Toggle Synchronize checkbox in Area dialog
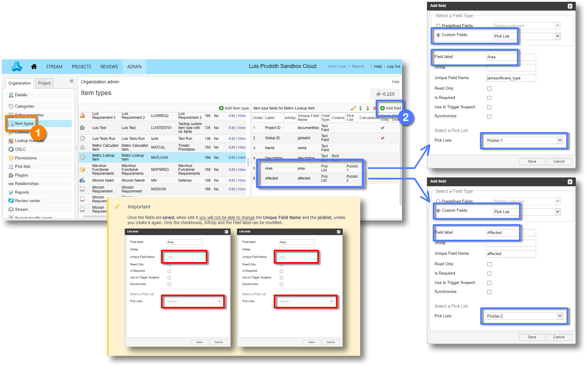 click(x=489, y=116)
